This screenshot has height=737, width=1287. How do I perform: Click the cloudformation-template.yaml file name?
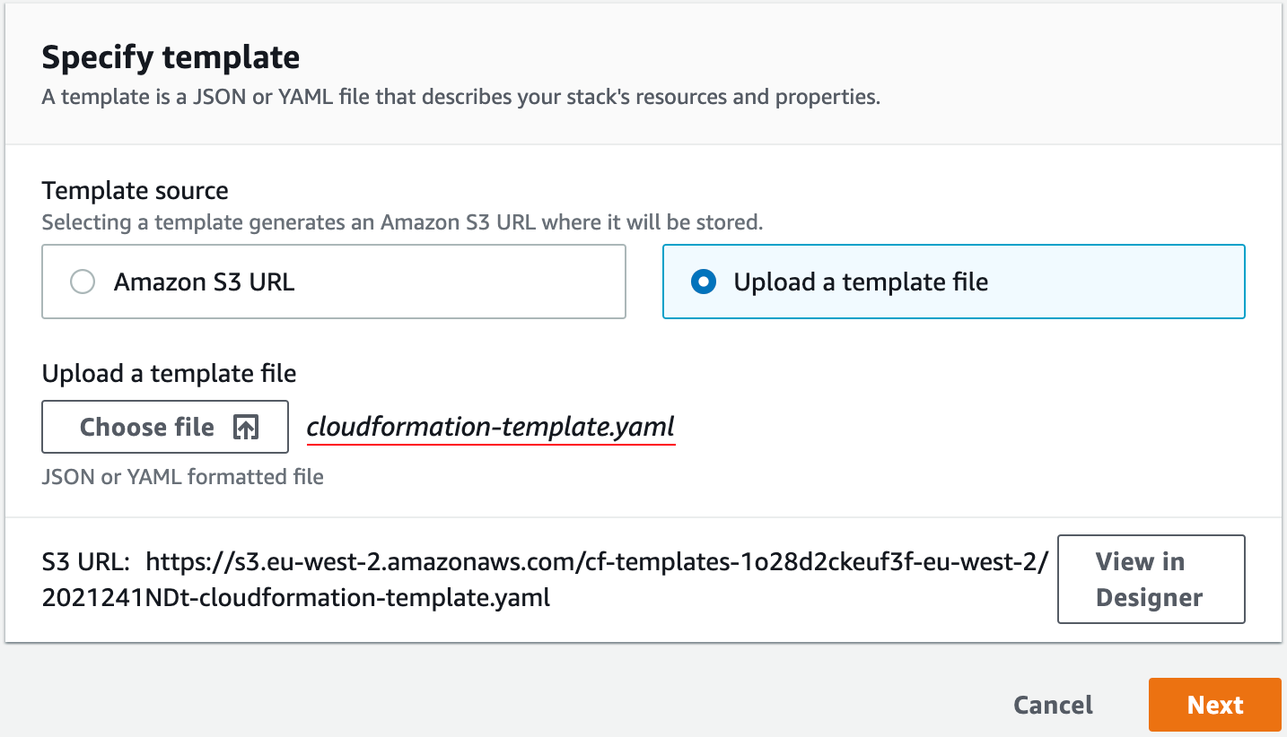(x=490, y=427)
